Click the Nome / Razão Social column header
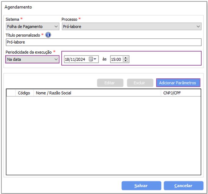 (x=97, y=93)
